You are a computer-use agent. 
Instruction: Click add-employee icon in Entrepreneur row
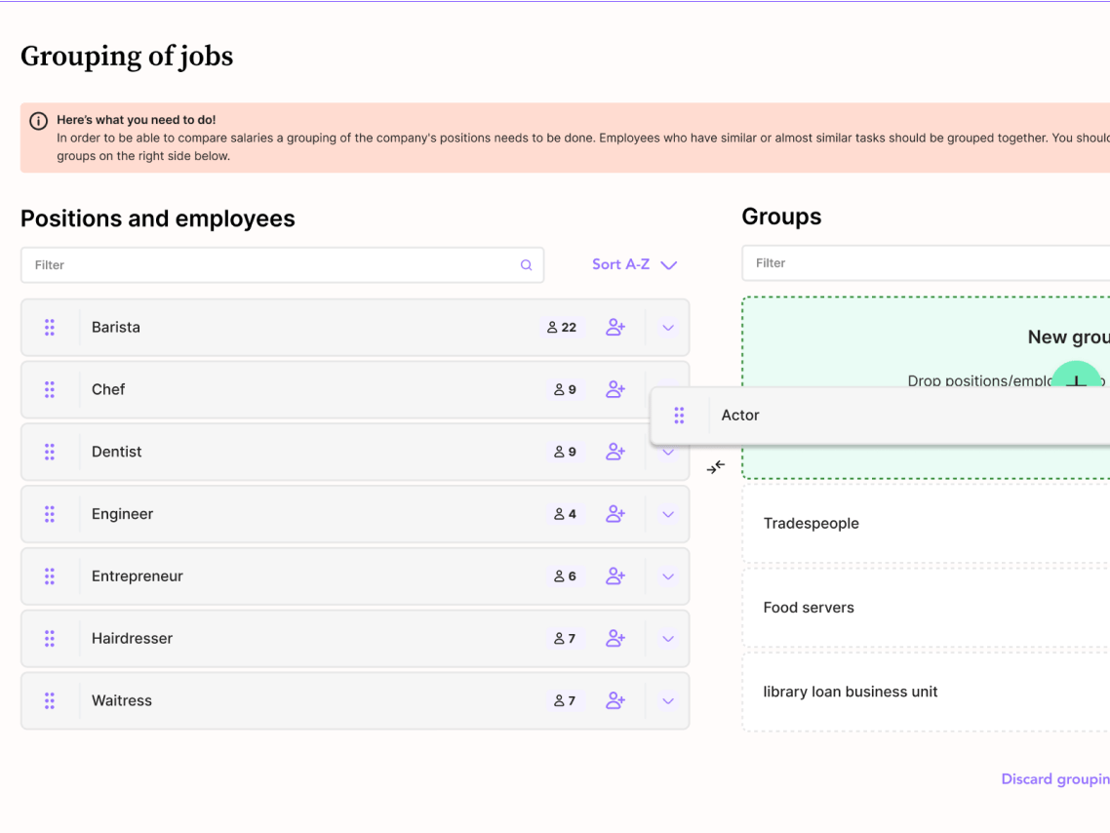click(615, 576)
